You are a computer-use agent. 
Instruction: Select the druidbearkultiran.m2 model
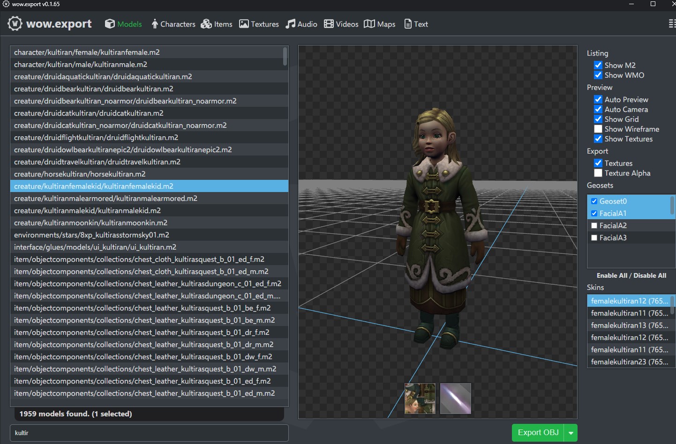point(149,89)
